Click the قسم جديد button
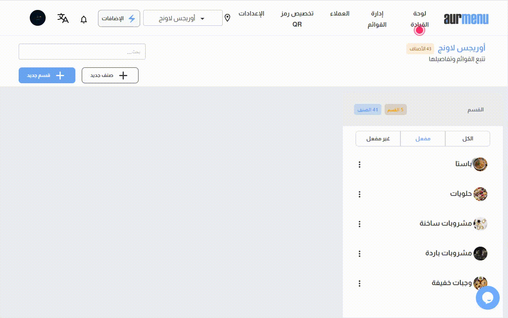 point(47,75)
